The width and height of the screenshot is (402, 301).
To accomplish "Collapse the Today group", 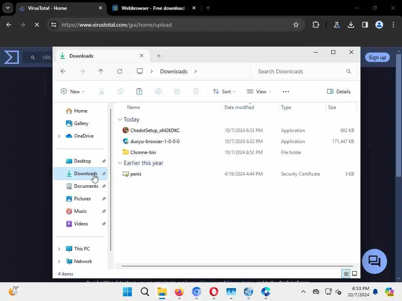I will pos(120,120).
